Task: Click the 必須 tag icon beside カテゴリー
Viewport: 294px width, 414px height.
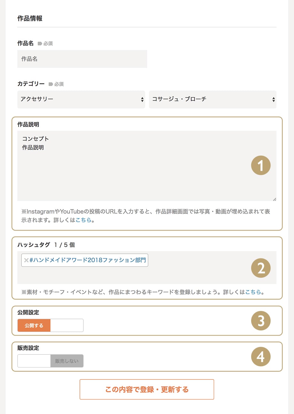Action: (x=50, y=84)
